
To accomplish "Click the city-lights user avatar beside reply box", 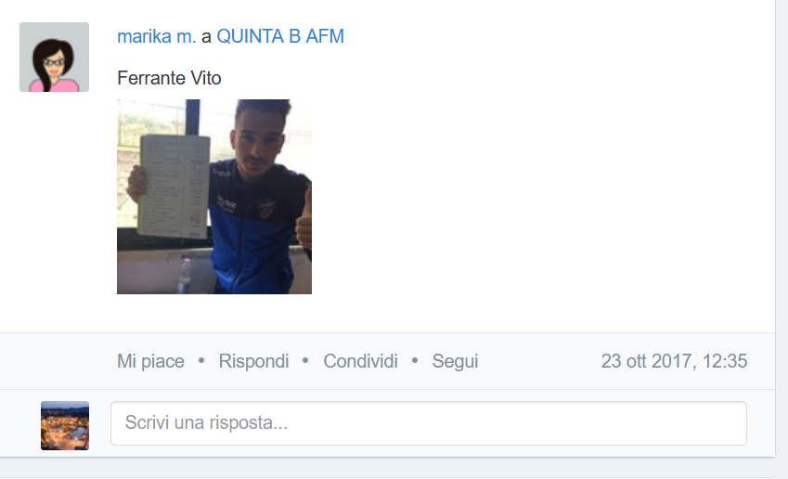I will [x=65, y=425].
